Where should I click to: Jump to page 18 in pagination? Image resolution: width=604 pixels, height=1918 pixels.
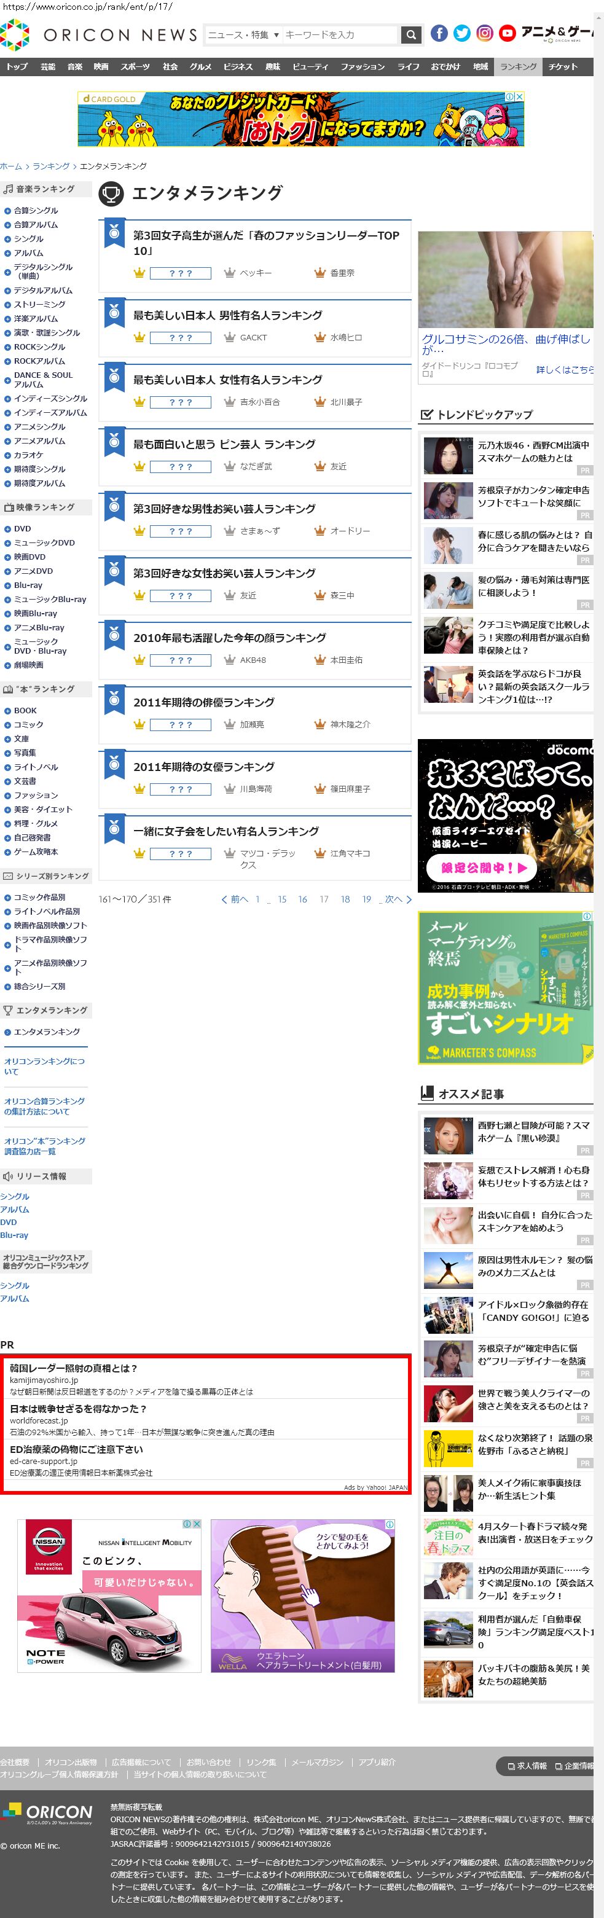point(345,899)
